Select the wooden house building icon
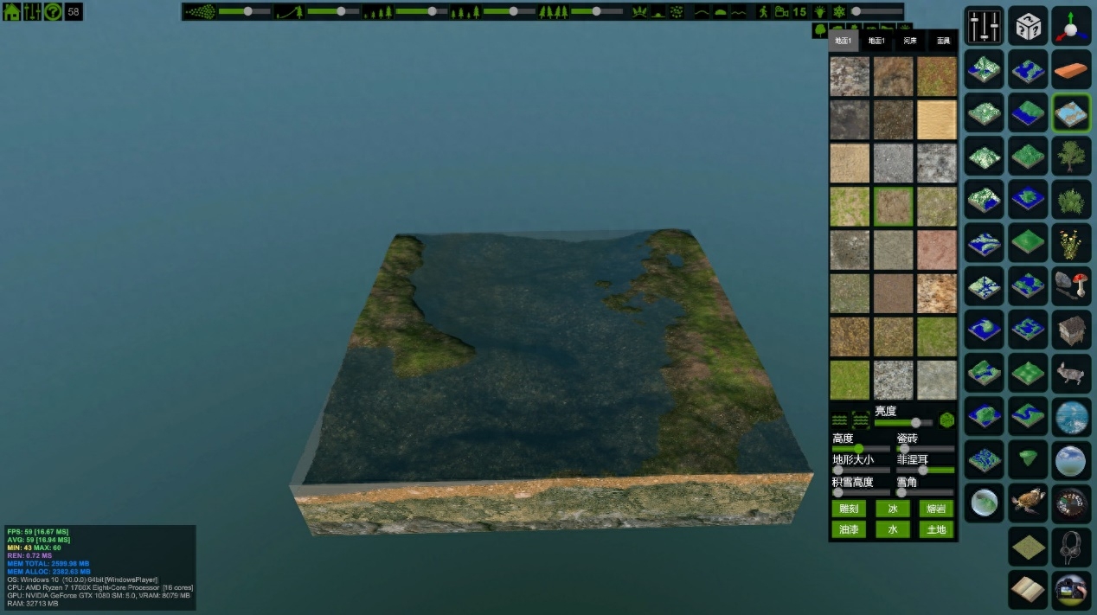This screenshot has height=615, width=1097. (x=1071, y=330)
